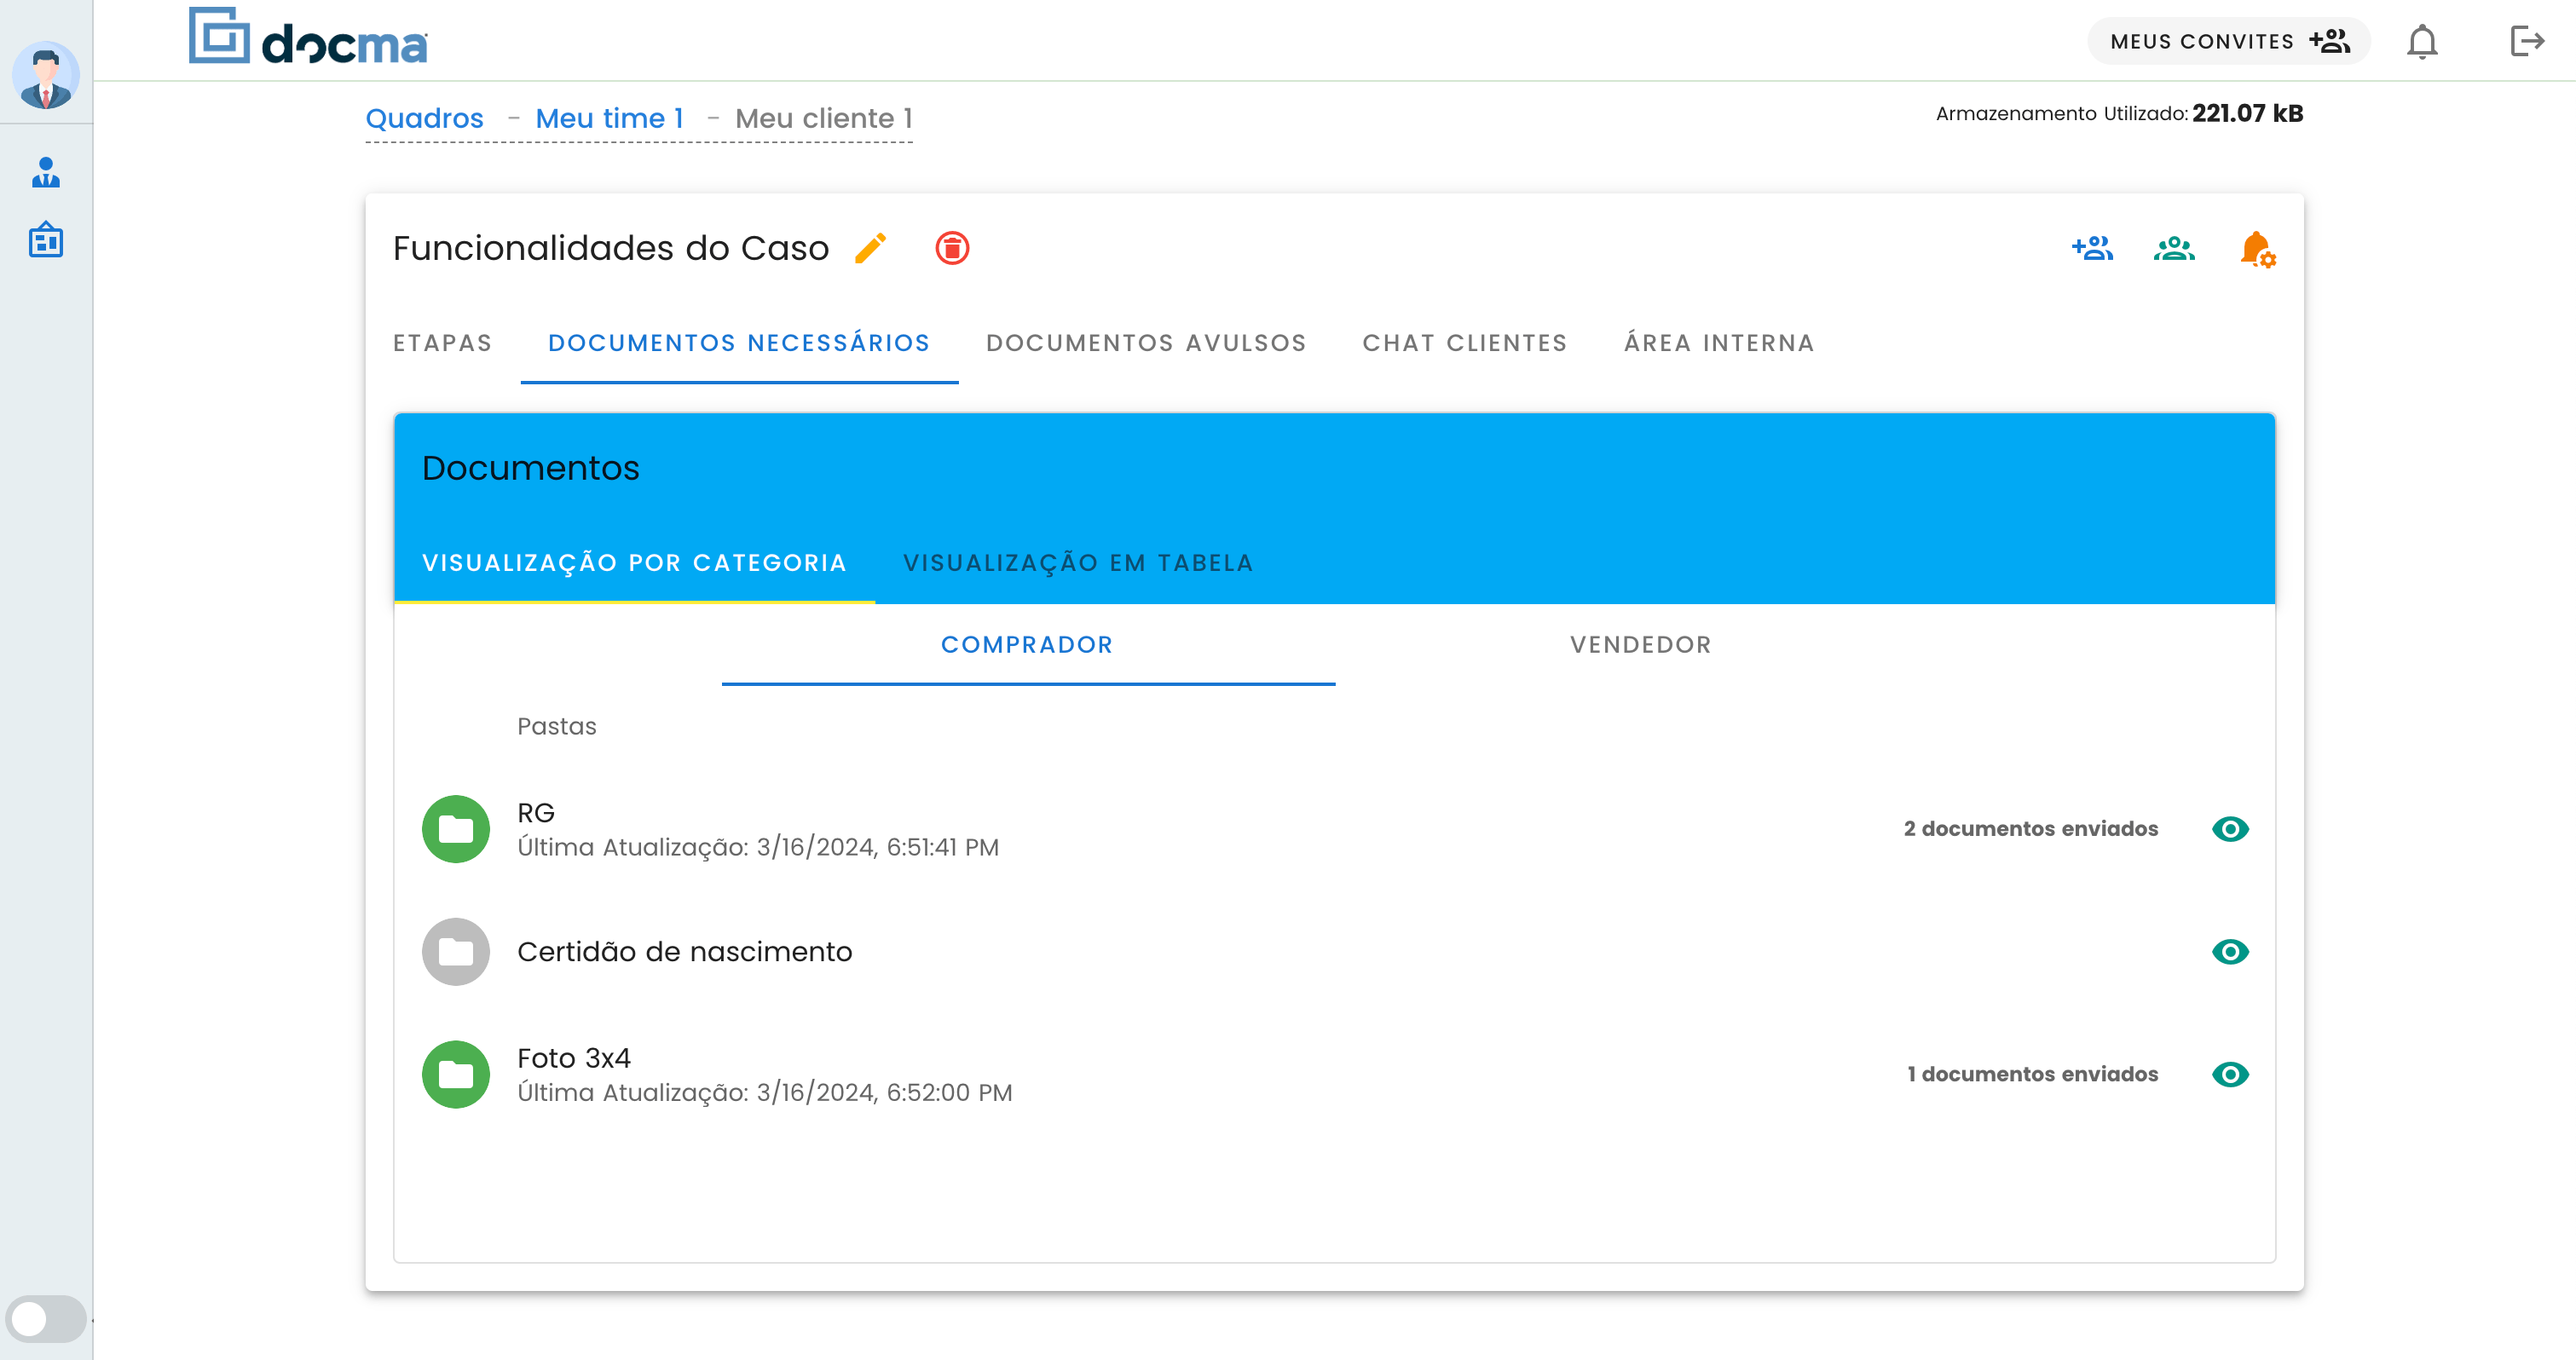Click the logout icon in the header
This screenshot has width=2576, height=1360.
[x=2526, y=41]
